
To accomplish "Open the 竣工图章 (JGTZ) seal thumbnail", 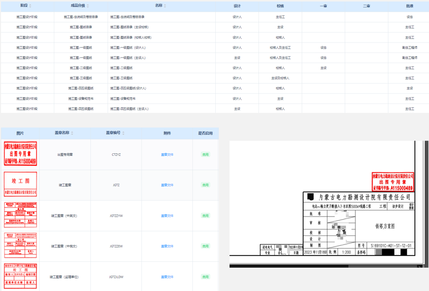I will (20, 185).
